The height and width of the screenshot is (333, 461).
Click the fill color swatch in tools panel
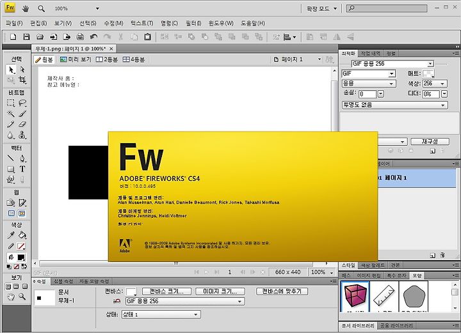[x=21, y=258]
